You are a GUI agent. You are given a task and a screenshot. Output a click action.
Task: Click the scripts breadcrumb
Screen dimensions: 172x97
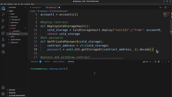pyautogui.click(x=33, y=11)
